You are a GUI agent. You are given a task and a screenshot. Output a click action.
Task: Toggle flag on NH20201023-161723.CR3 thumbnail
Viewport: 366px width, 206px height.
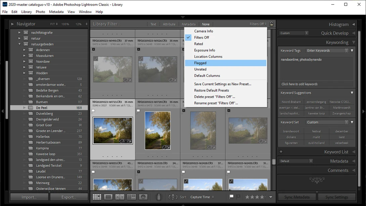93,111
